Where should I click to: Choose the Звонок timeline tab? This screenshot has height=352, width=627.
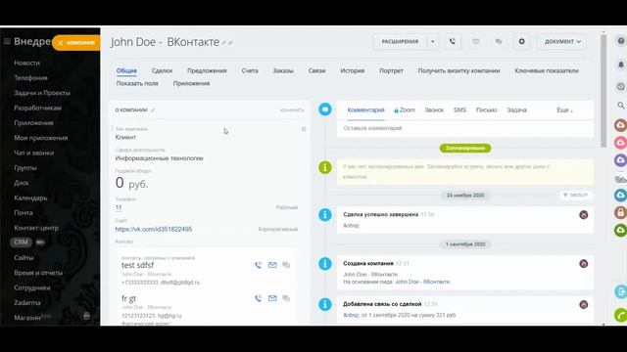[434, 110]
